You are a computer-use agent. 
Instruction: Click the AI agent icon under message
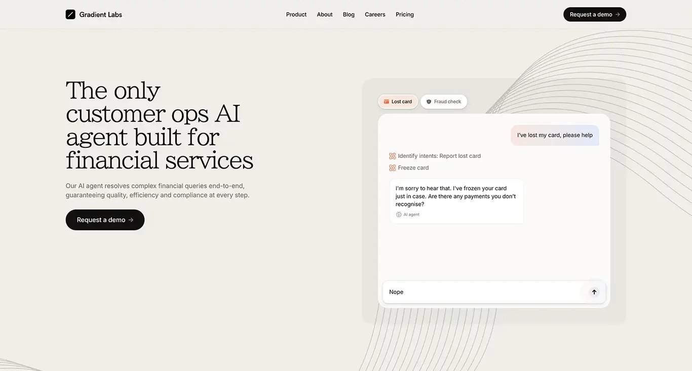(x=399, y=215)
